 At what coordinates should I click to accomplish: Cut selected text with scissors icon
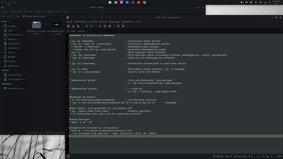100,26
